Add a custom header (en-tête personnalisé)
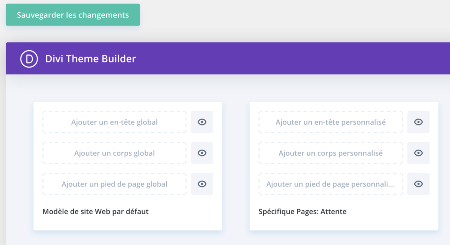This screenshot has width=450, height=245. pos(330,122)
